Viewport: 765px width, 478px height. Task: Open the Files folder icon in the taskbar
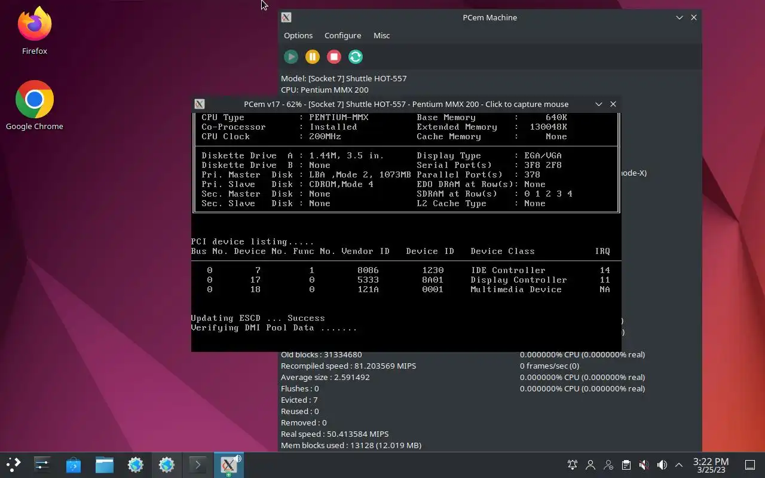click(105, 464)
